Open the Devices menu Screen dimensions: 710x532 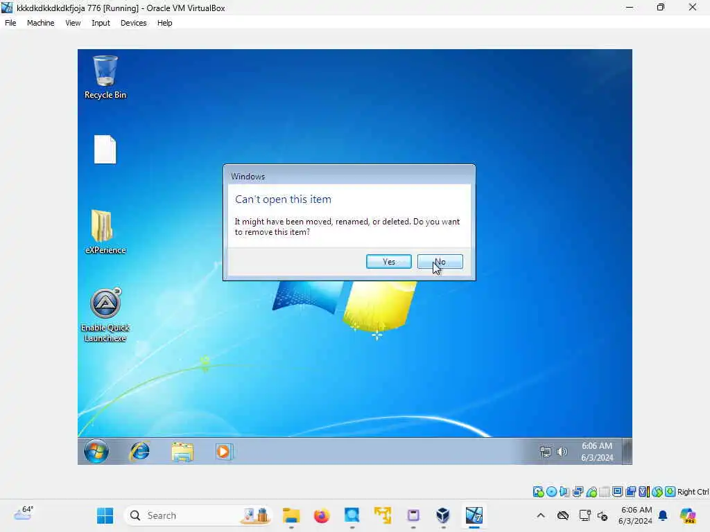pos(133,23)
